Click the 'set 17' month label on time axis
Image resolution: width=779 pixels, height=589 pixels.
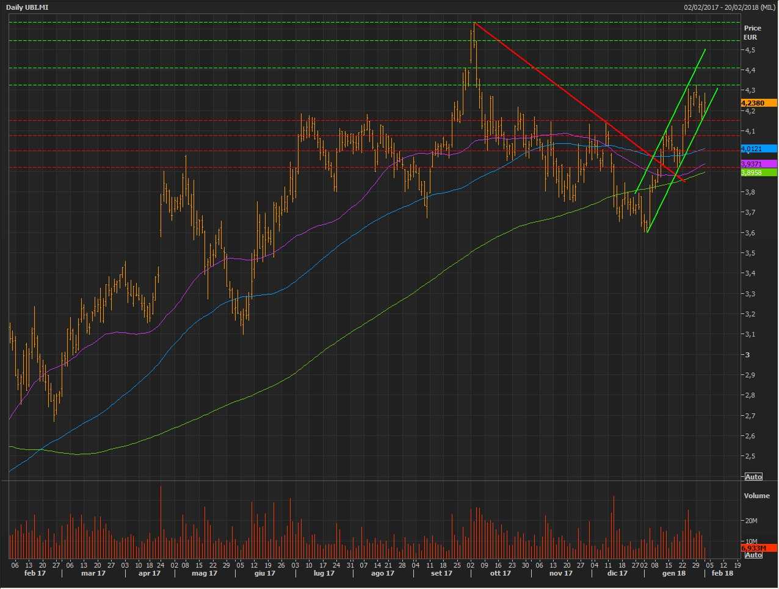[441, 573]
